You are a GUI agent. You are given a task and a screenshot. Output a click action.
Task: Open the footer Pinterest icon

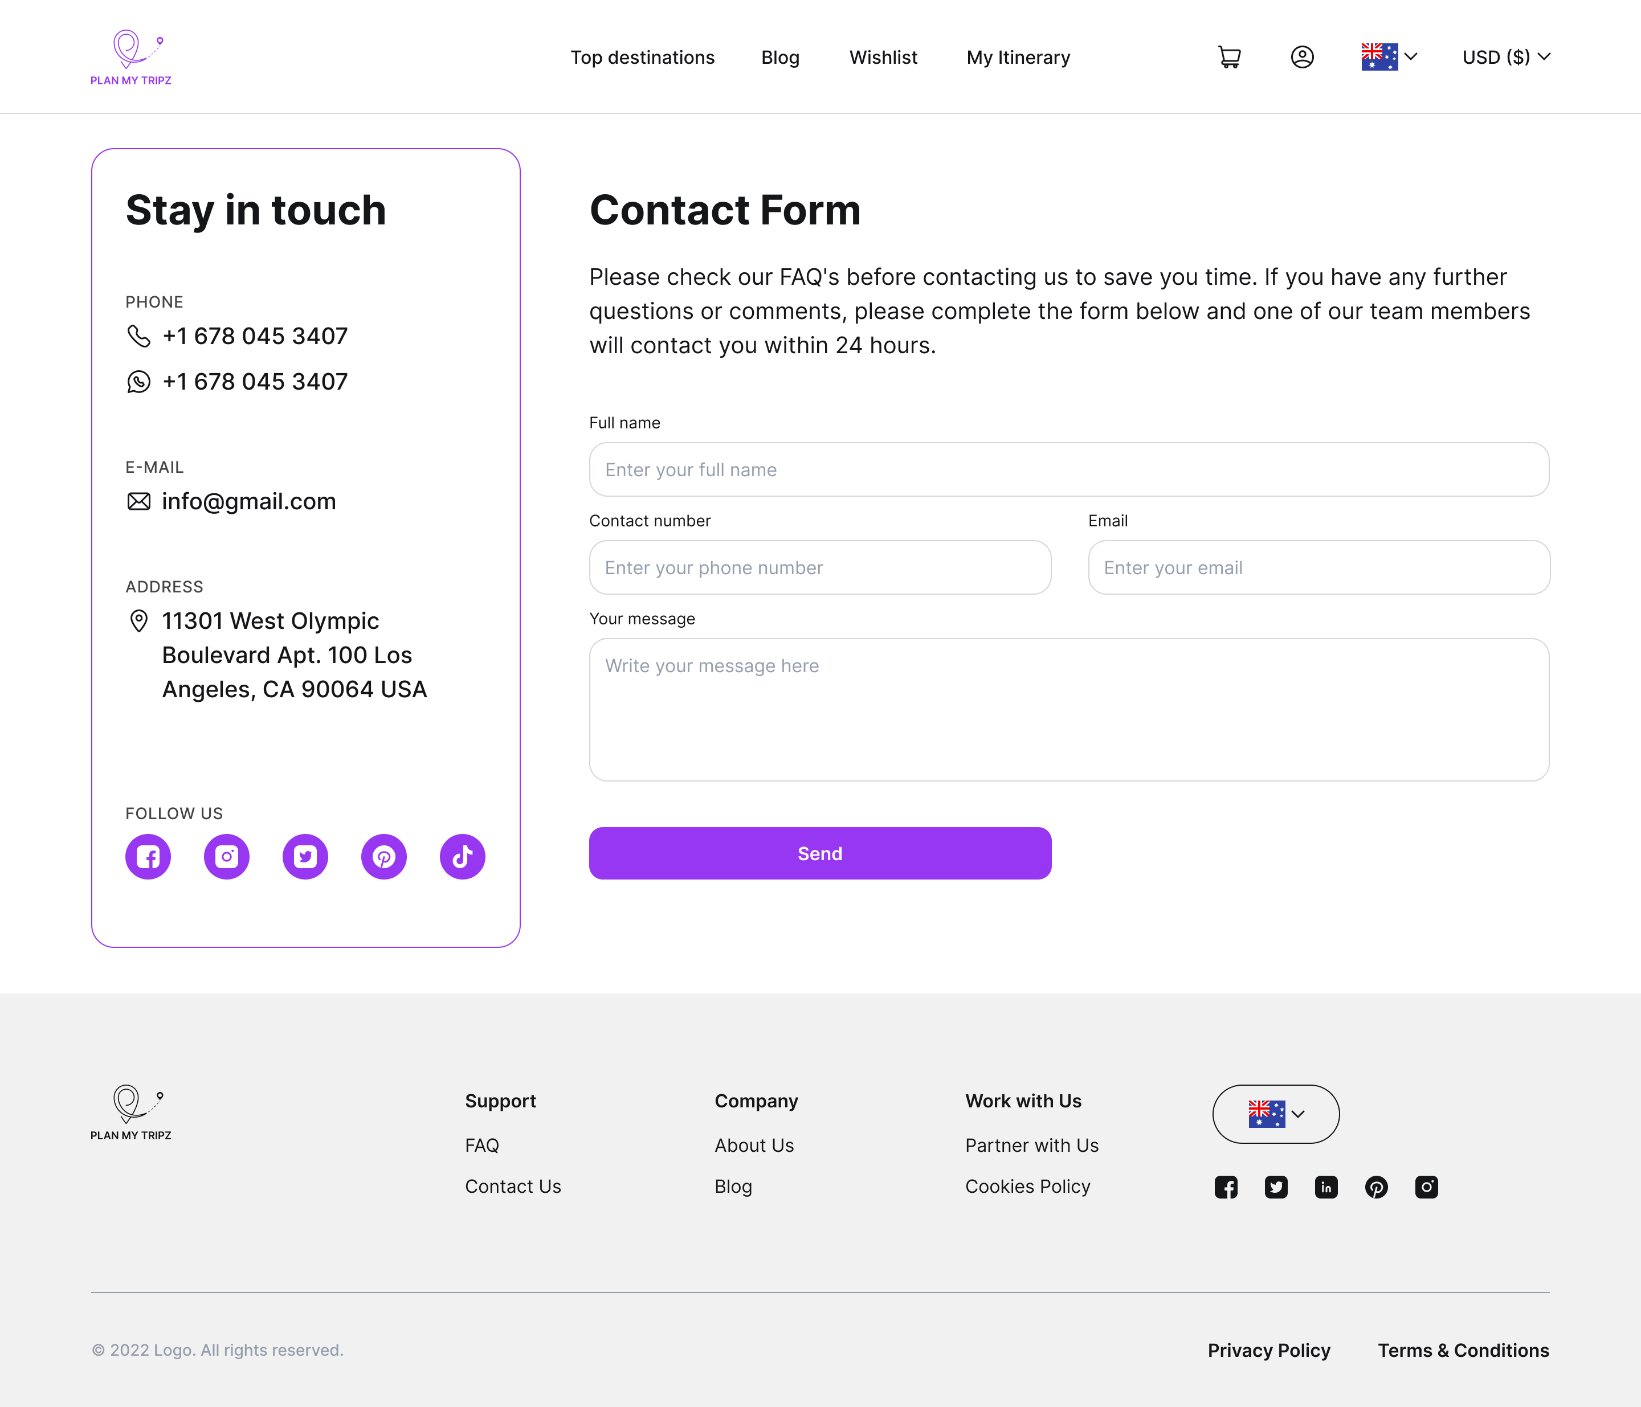(x=1377, y=1187)
